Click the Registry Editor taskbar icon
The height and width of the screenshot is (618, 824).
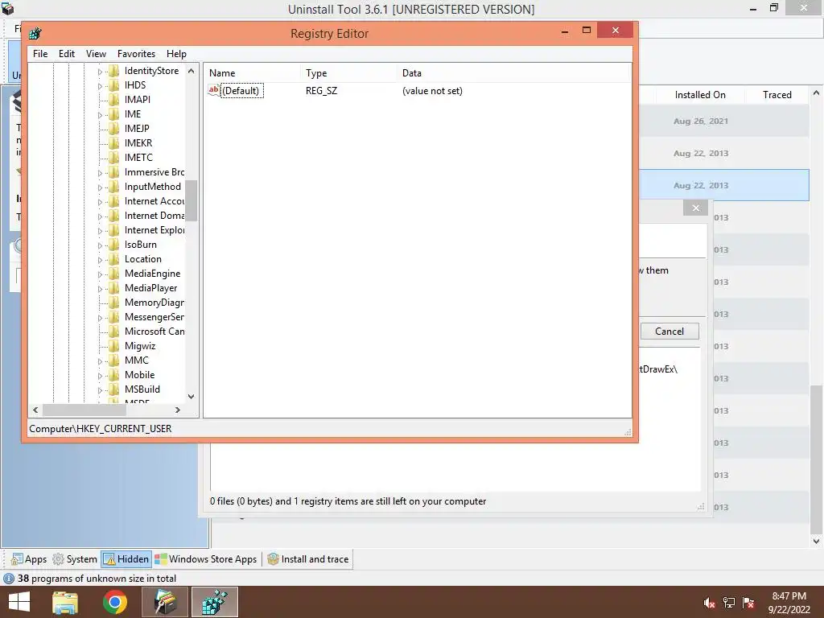[x=214, y=602]
